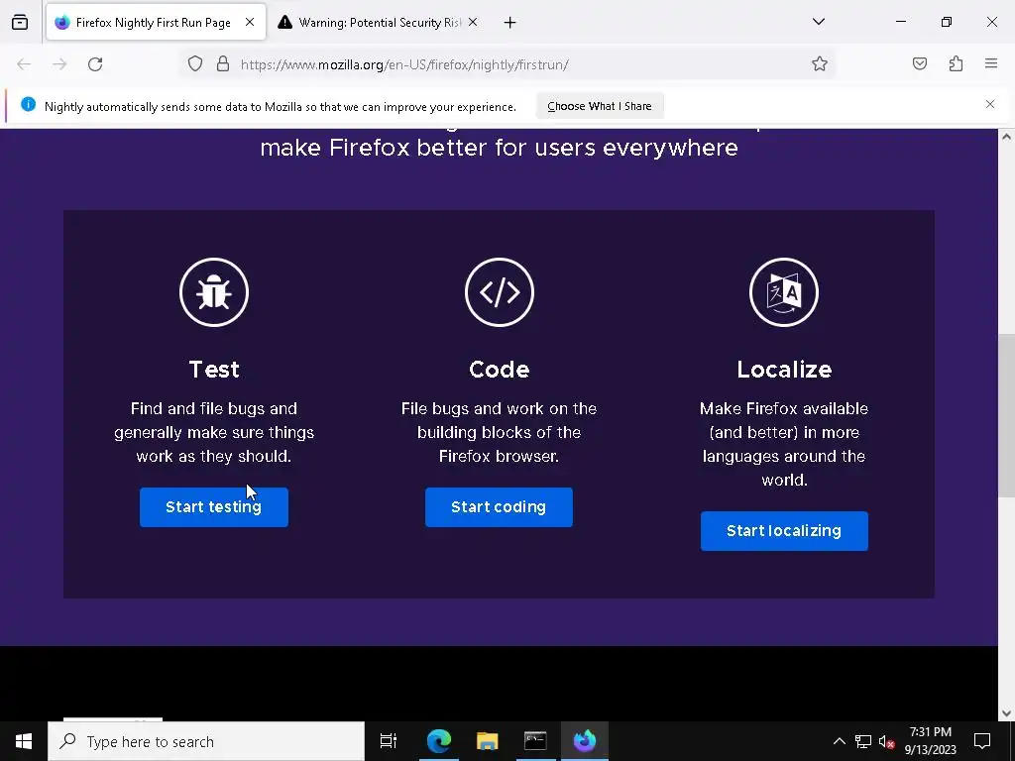Show hidden system tray icons chevron

(839, 741)
